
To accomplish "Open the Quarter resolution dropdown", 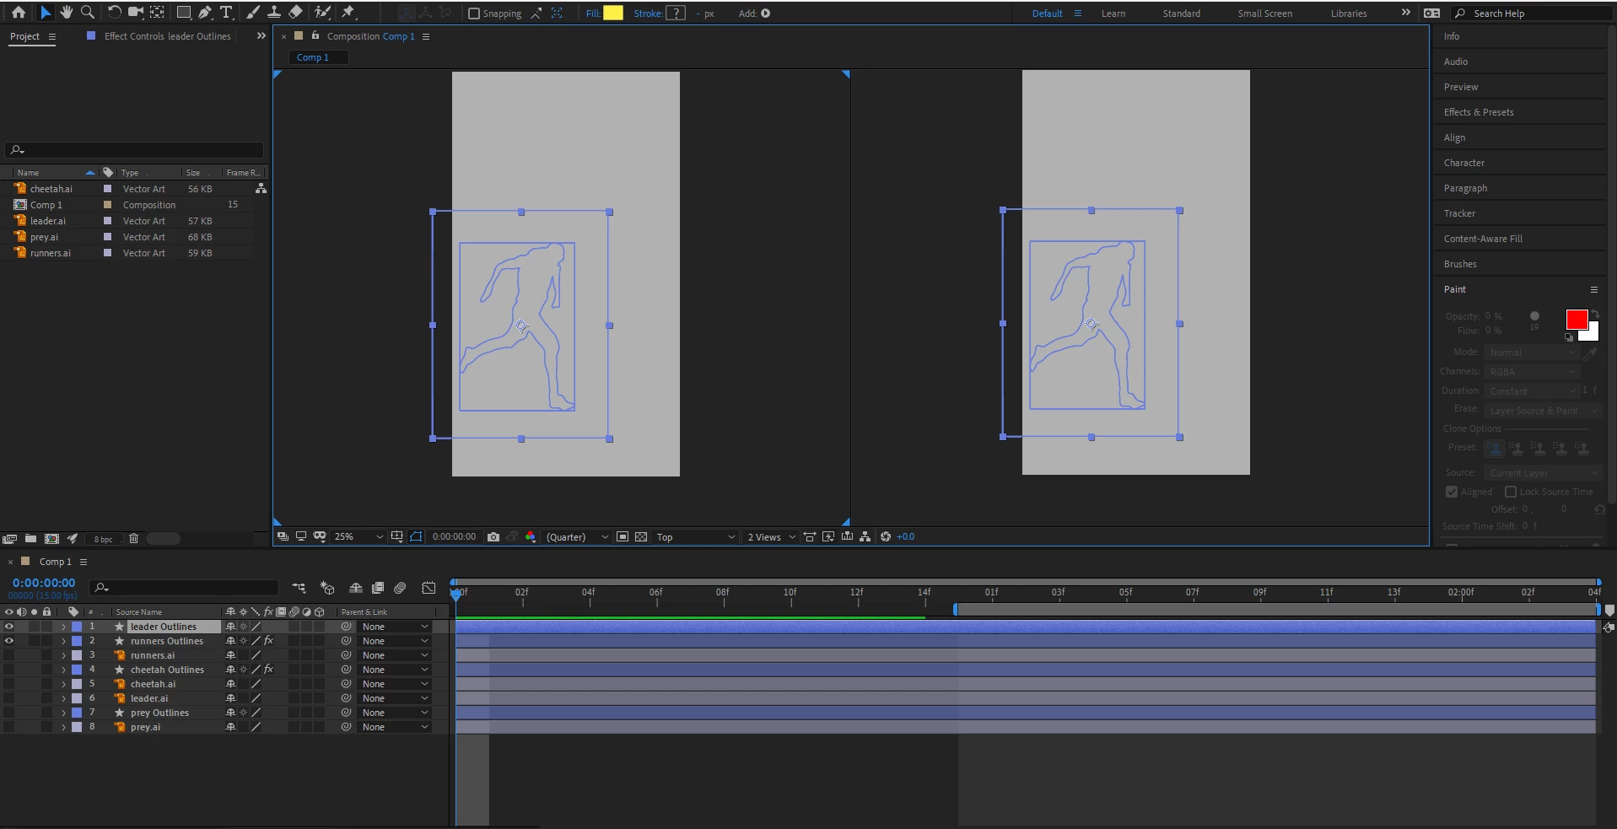I will [577, 536].
